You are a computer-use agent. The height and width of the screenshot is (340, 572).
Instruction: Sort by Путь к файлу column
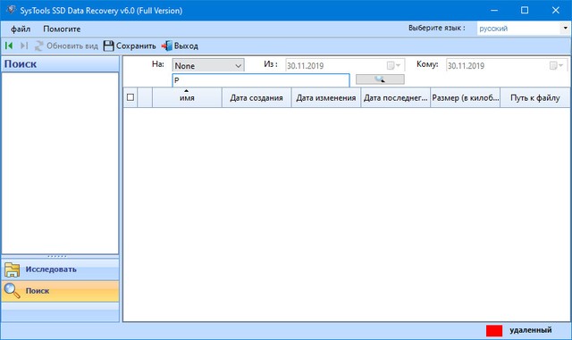pyautogui.click(x=534, y=97)
